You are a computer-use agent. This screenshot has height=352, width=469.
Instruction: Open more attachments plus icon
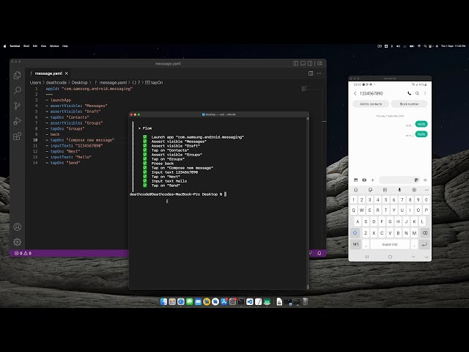point(372,180)
